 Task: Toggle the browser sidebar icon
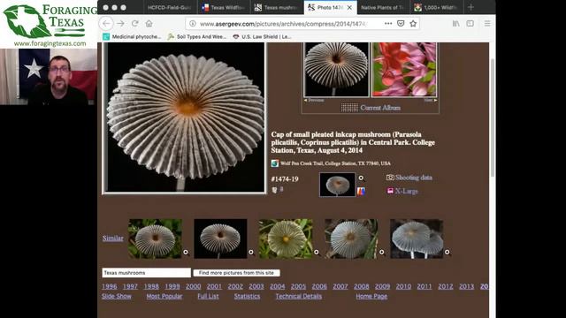(x=470, y=24)
